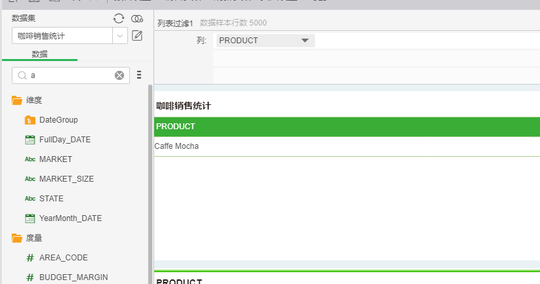Open the PRODUCT column dropdown
Image resolution: width=540 pixels, height=284 pixels.
304,41
